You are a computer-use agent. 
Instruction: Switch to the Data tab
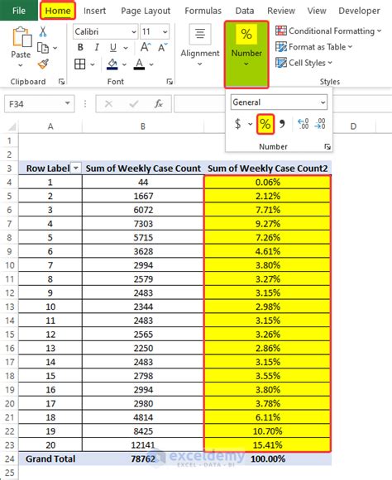pyautogui.click(x=244, y=11)
